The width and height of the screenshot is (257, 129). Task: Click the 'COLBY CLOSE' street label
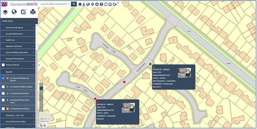point(82,89)
